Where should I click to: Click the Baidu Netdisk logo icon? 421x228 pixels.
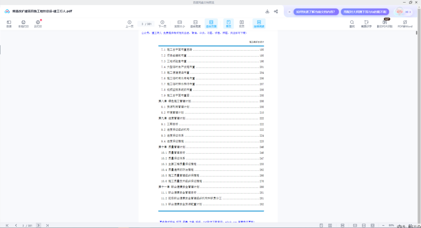[7, 11]
